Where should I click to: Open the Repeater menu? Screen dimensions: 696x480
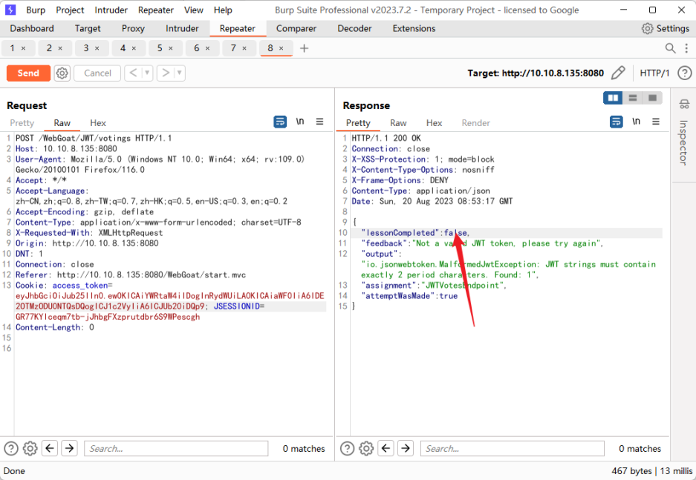156,10
